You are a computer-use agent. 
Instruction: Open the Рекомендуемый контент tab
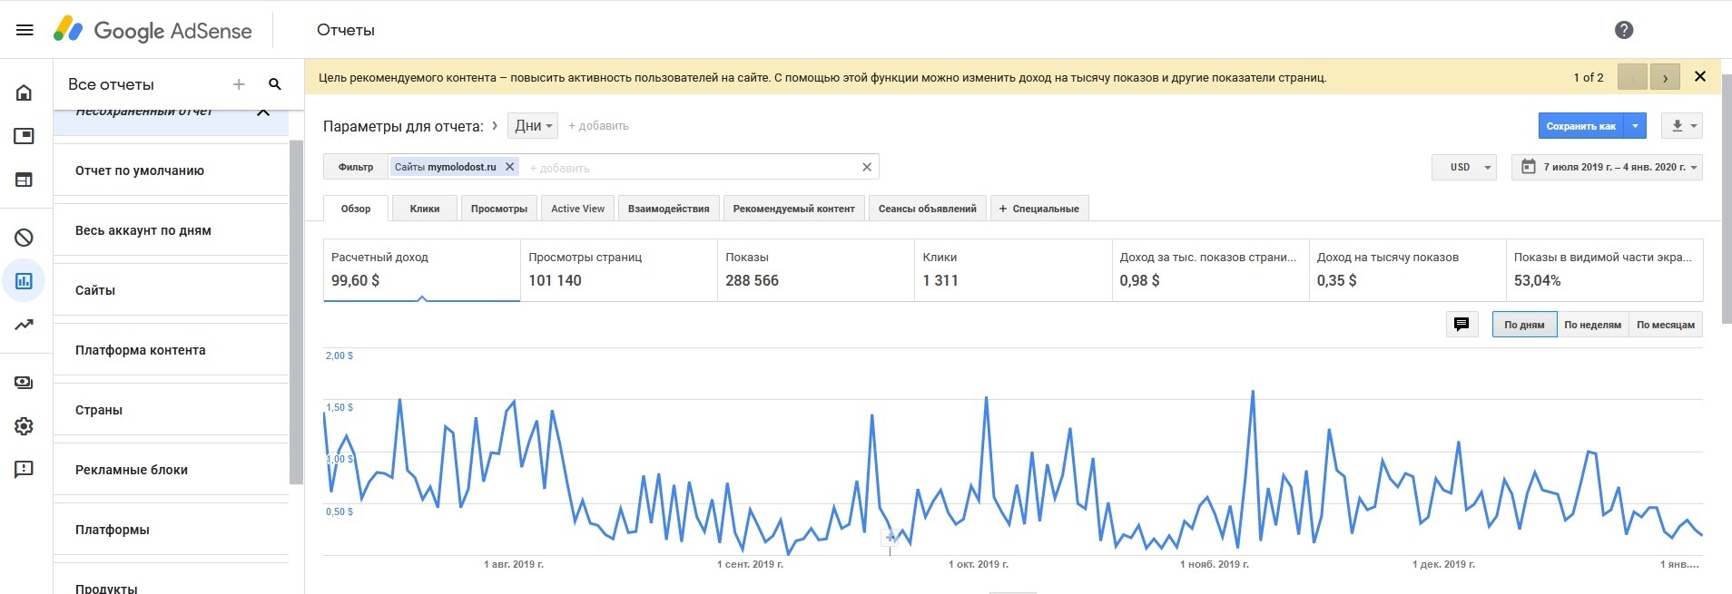click(x=793, y=209)
